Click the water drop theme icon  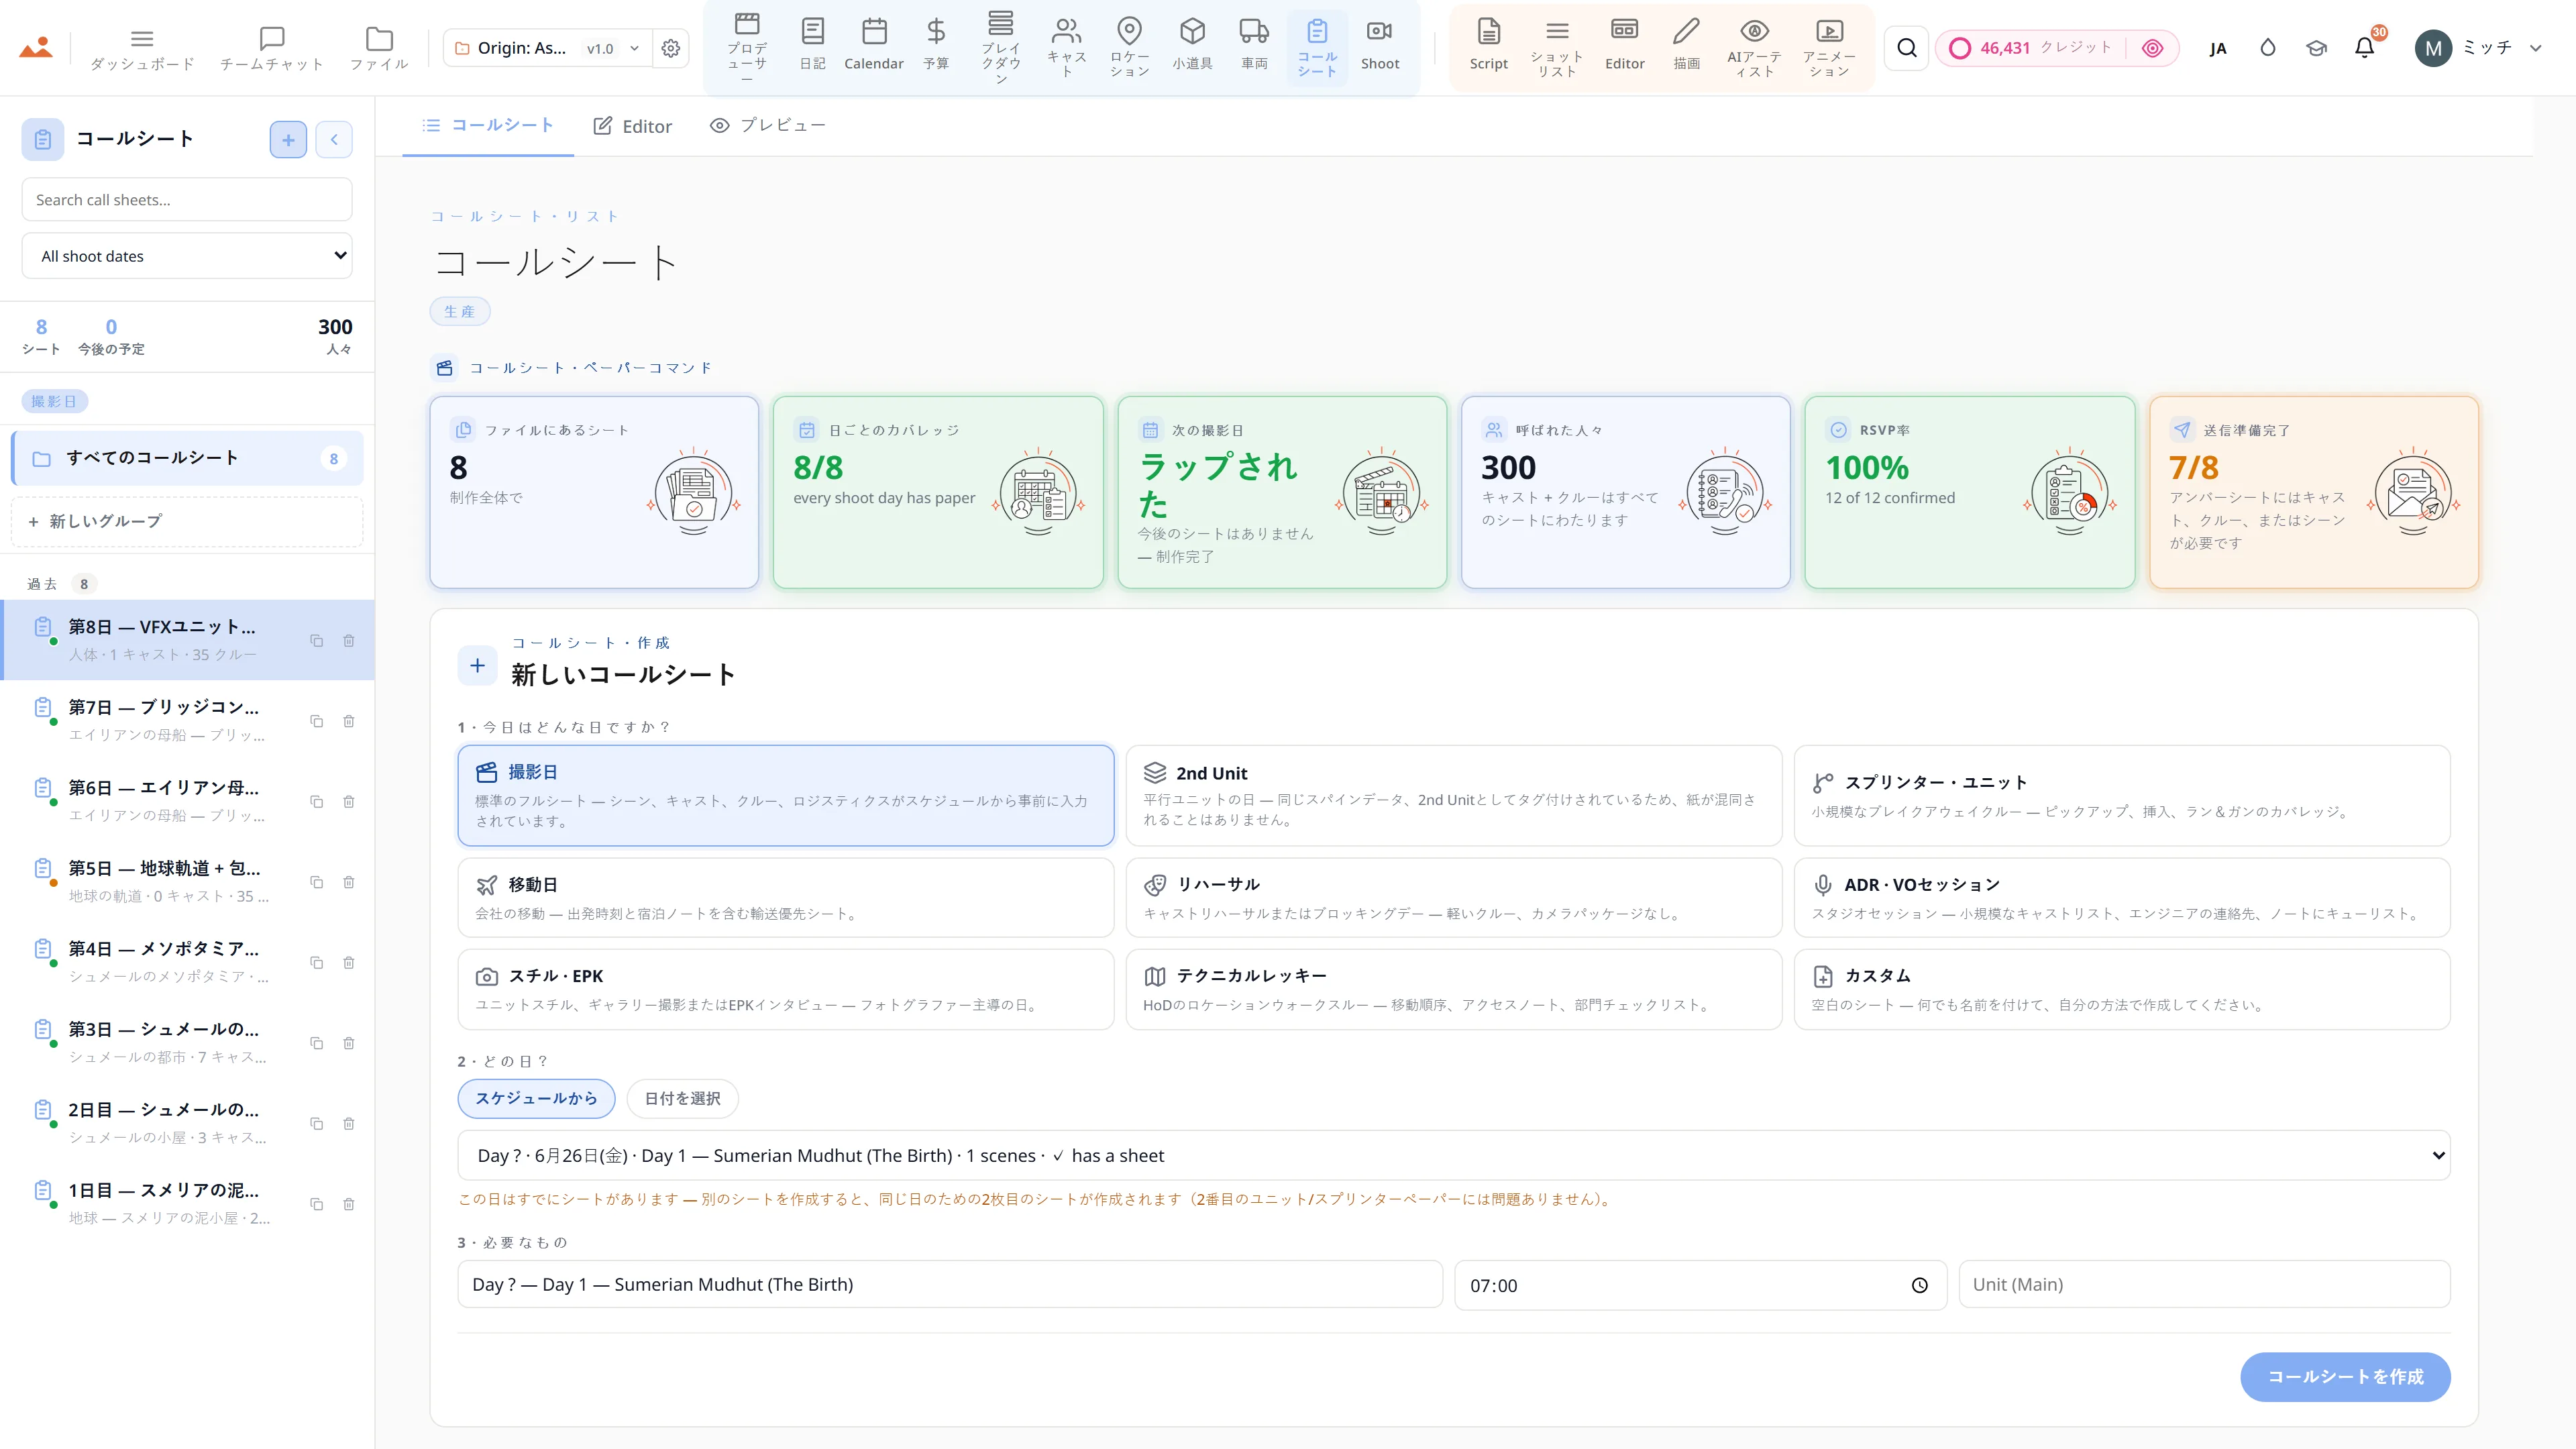[2268, 48]
